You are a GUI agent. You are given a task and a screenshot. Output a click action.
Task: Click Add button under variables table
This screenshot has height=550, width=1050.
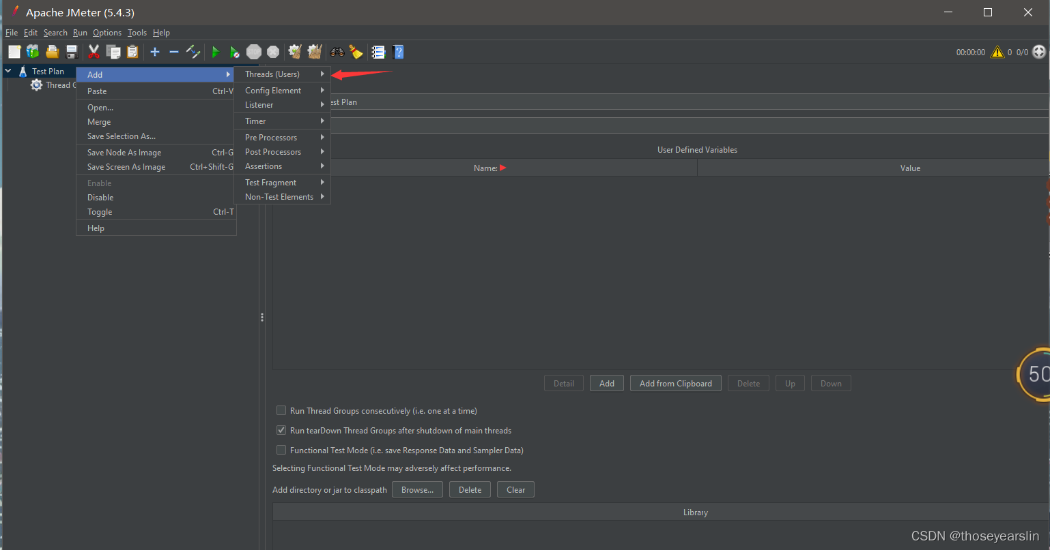tap(607, 383)
